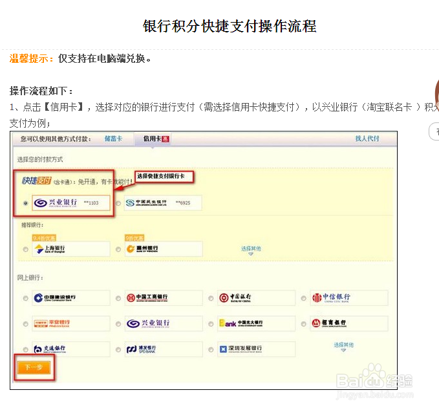Click the 网上银行 section label
The image size is (439, 410).
[x=30, y=278]
